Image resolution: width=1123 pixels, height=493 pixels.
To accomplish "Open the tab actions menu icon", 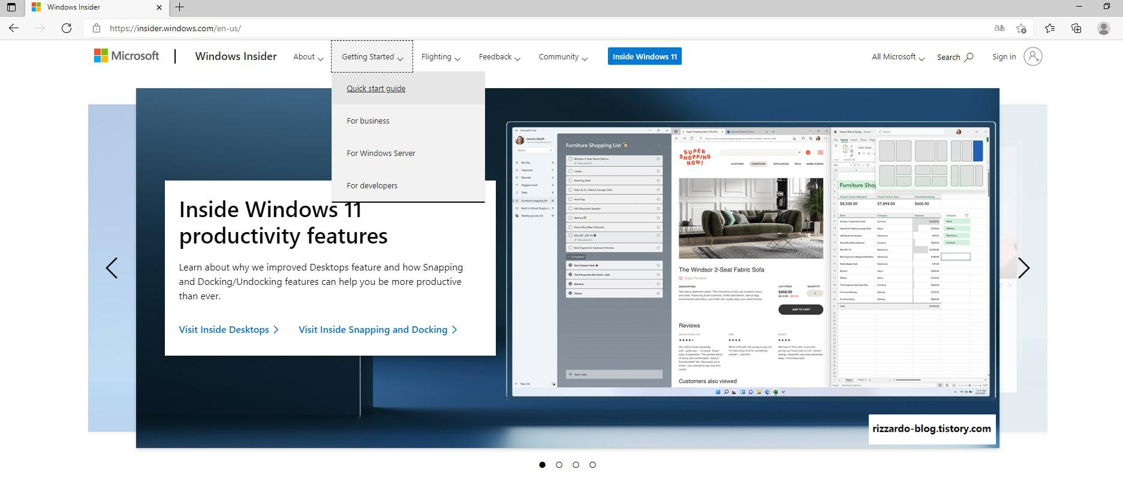I will point(11,7).
